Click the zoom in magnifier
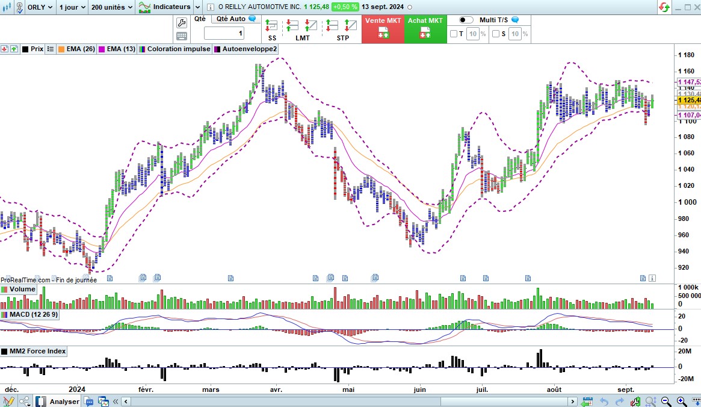 pos(681,401)
